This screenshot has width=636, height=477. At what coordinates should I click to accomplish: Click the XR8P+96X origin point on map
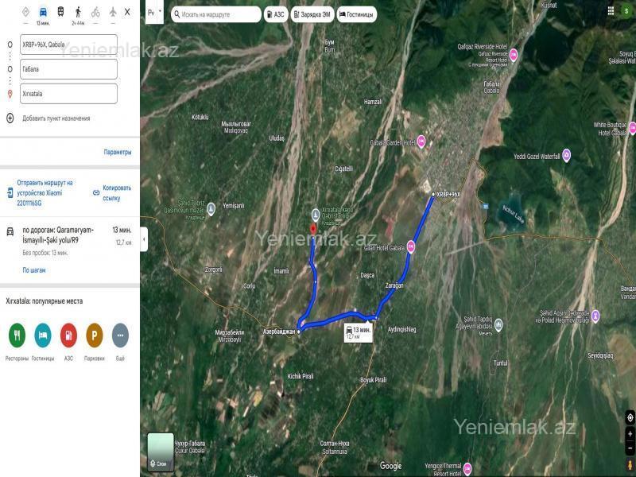pyautogui.click(x=433, y=195)
